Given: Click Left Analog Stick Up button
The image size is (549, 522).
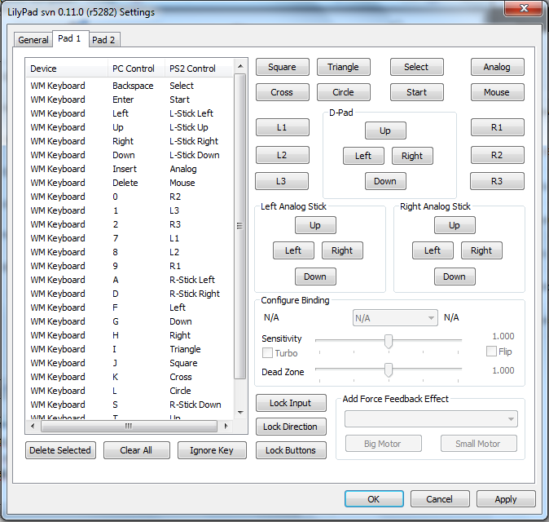Looking at the screenshot, I should (315, 225).
